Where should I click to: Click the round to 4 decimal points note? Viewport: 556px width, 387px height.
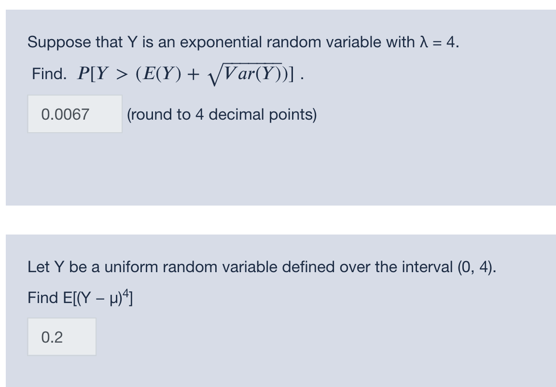point(221,114)
